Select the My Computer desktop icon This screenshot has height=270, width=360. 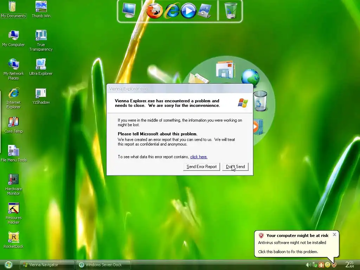(13, 38)
